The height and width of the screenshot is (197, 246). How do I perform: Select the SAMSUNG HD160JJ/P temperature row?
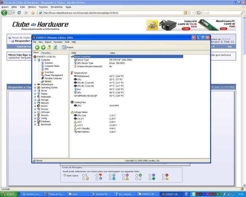pos(127,96)
